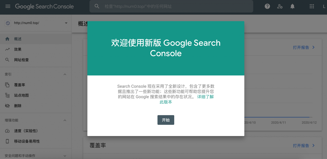327x159 pixels.
Task: Click the Google apps grid icon
Action: click(x=312, y=6)
